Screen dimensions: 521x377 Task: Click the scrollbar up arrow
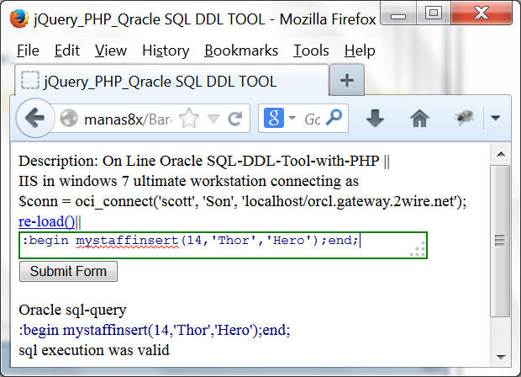(x=501, y=154)
